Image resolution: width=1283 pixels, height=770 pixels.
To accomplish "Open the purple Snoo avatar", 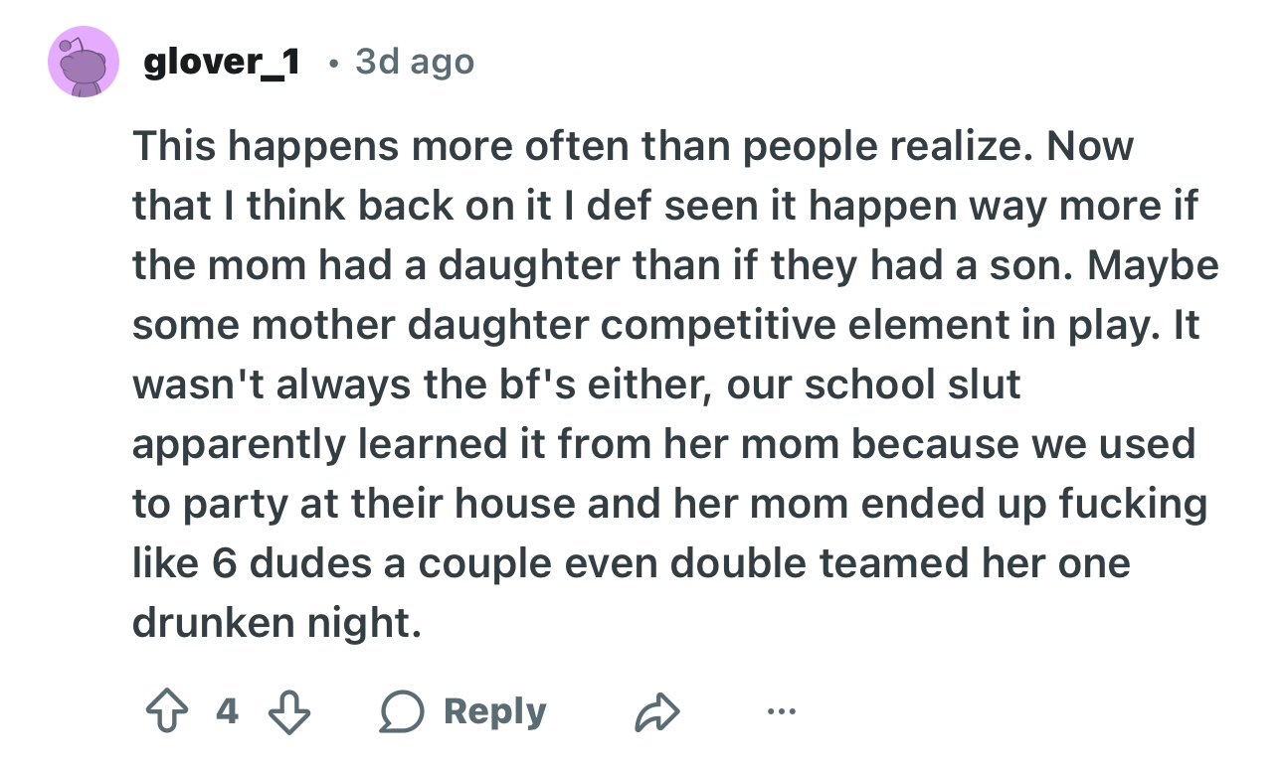I will coord(83,63).
